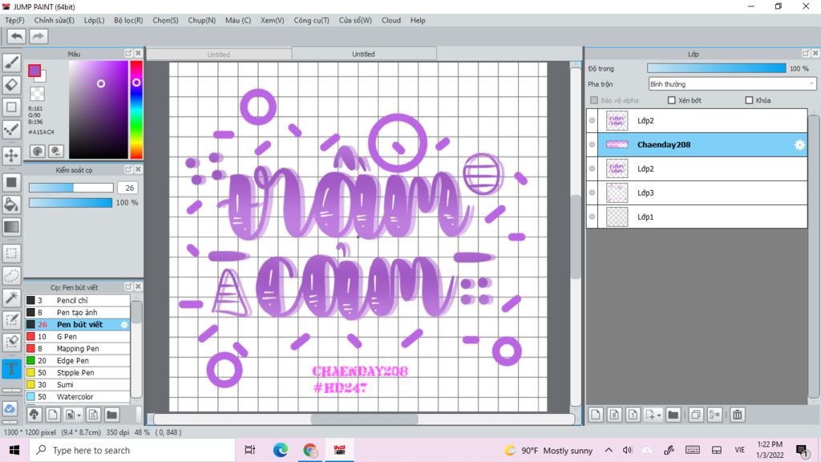Click the Redo arrow
Screen dimensions: 821x462
pyautogui.click(x=38, y=36)
